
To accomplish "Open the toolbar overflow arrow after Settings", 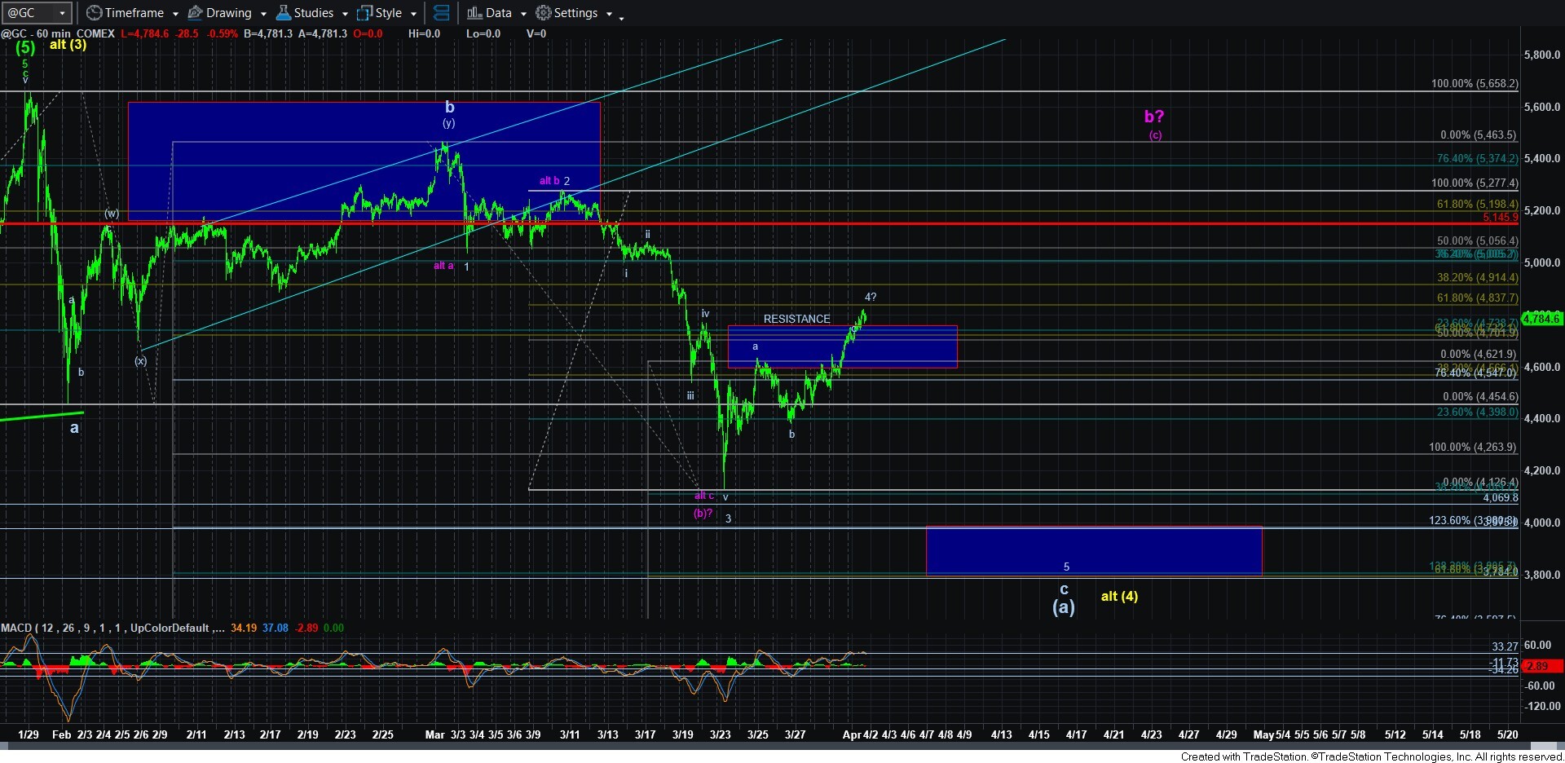I will click(621, 16).
